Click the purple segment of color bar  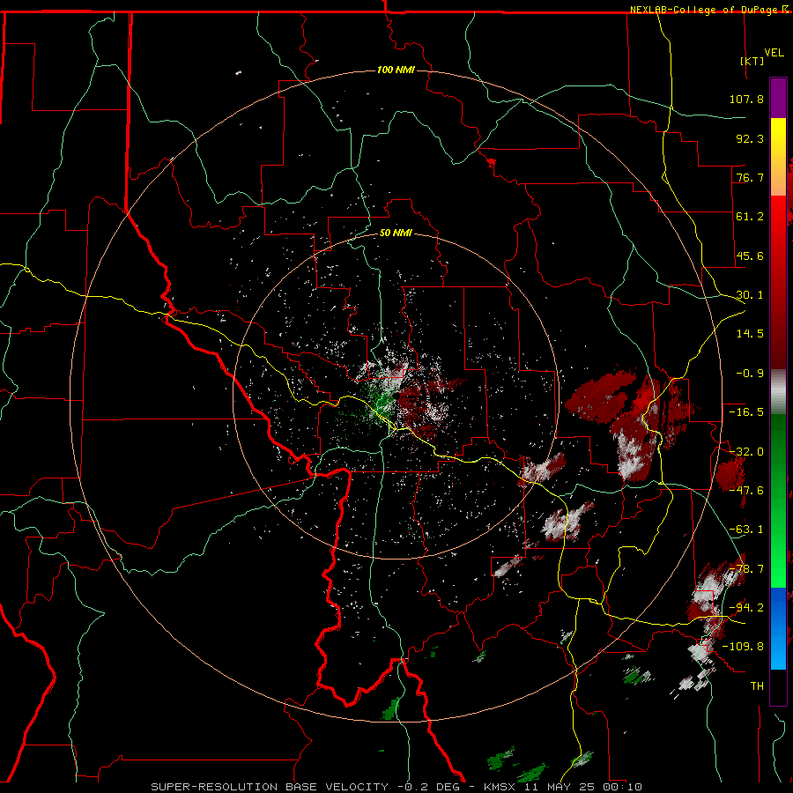click(x=778, y=98)
